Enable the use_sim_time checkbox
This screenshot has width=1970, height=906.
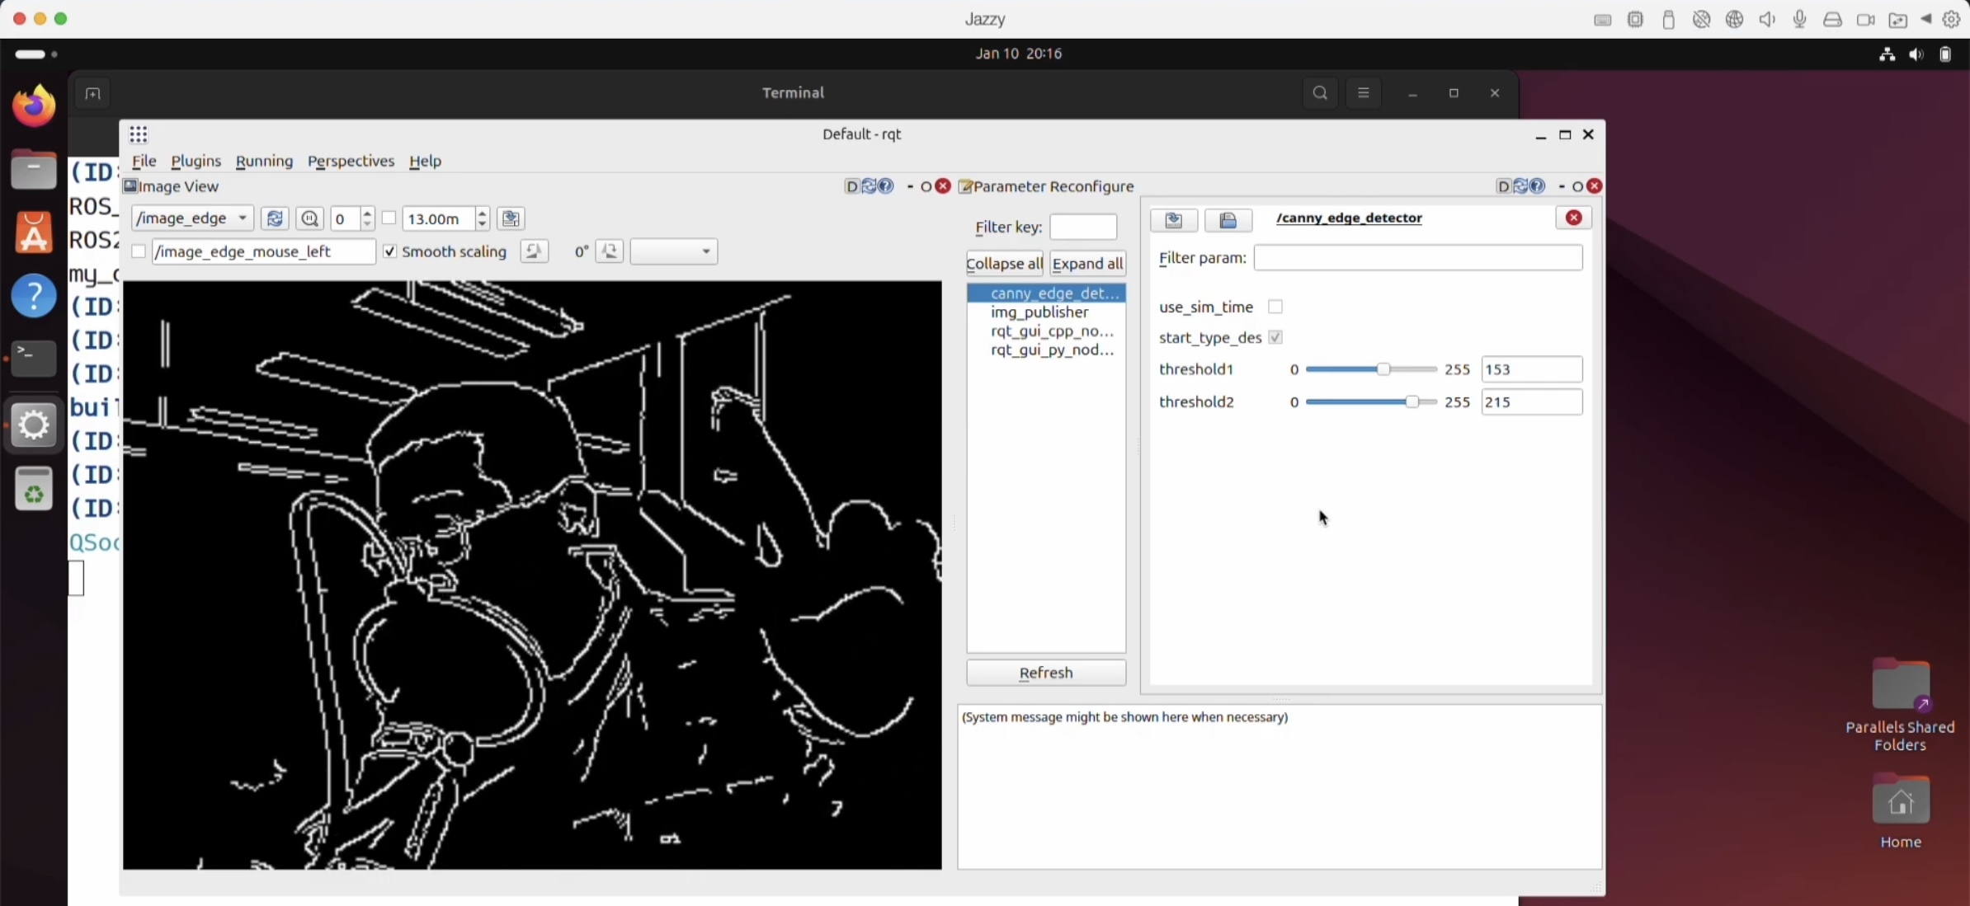click(1275, 307)
